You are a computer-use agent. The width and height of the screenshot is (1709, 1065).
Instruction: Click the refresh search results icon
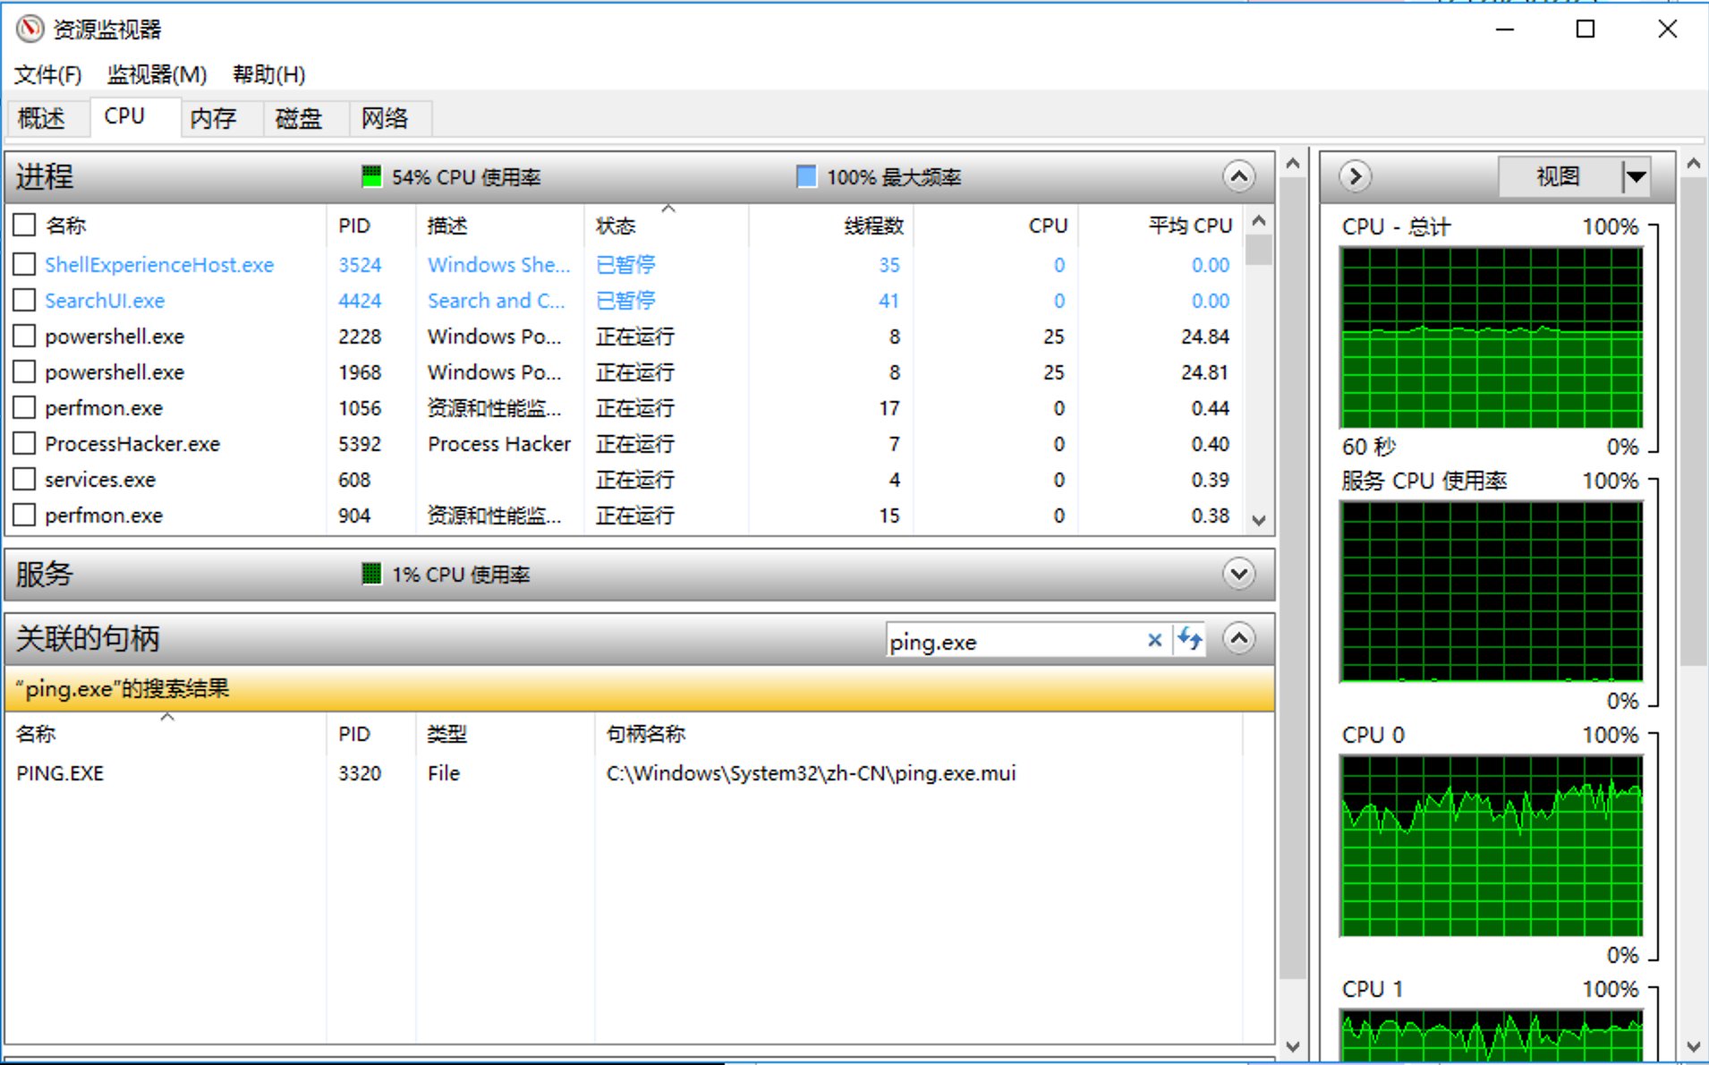click(1189, 640)
